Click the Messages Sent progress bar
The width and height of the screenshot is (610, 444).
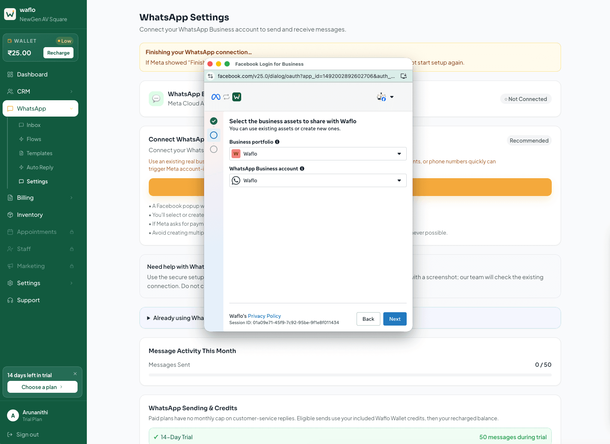pos(350,375)
